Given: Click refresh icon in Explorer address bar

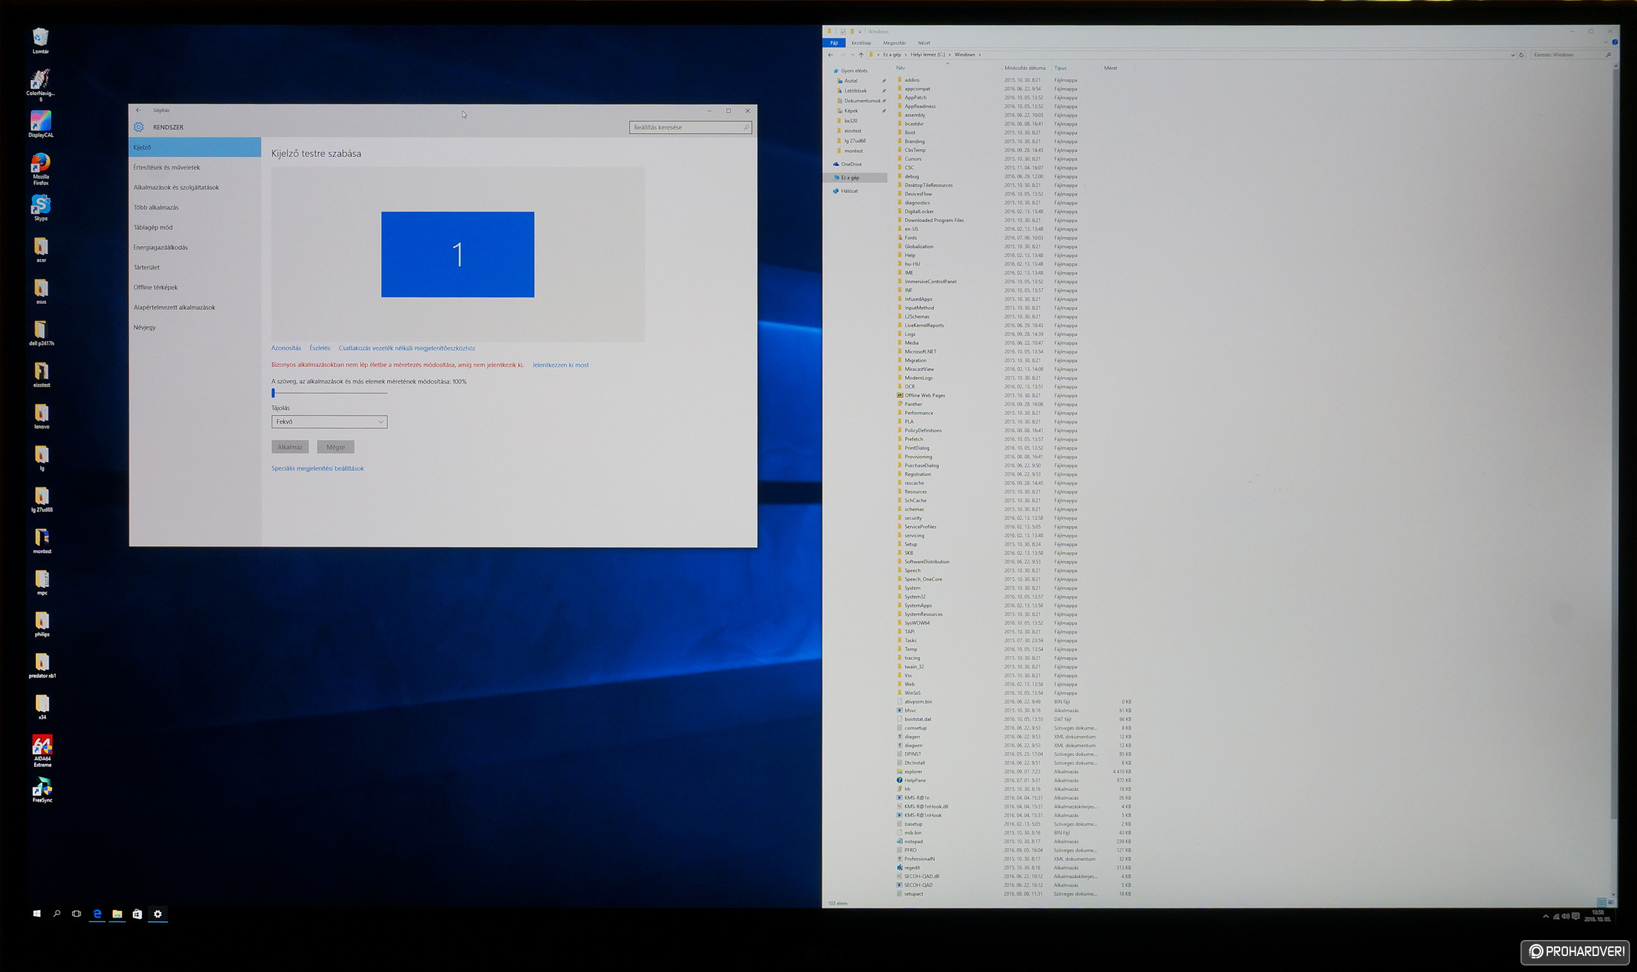Looking at the screenshot, I should pos(1521,55).
